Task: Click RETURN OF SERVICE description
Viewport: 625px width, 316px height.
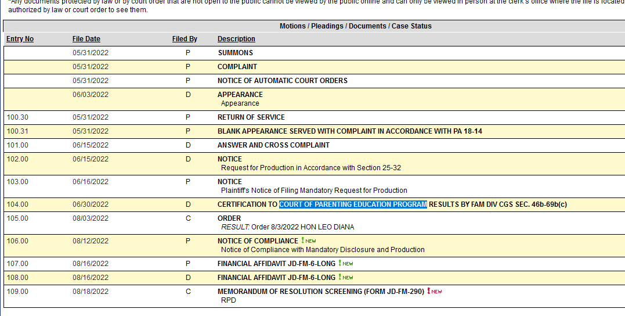Action: [251, 117]
